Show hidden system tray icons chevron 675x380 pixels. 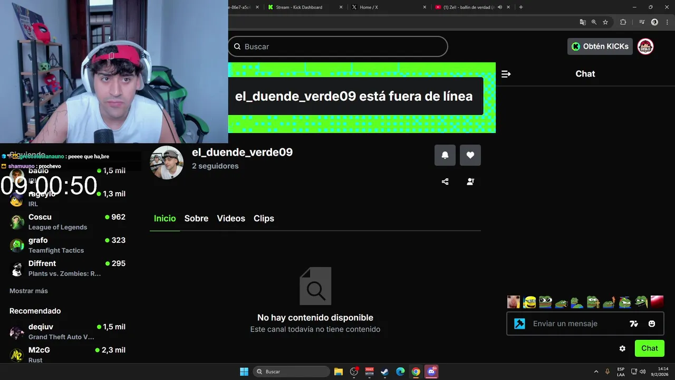click(596, 372)
